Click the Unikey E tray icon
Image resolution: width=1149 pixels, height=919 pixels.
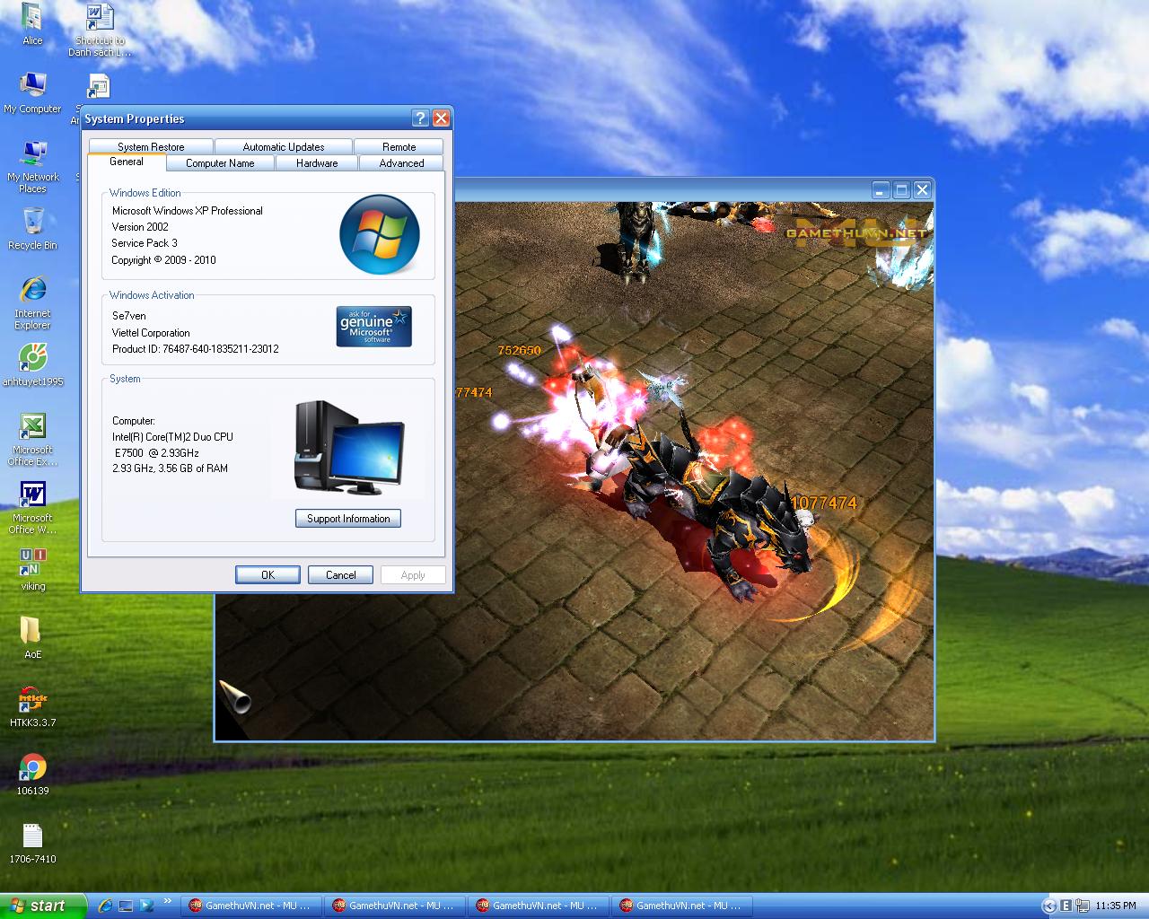[x=1066, y=906]
